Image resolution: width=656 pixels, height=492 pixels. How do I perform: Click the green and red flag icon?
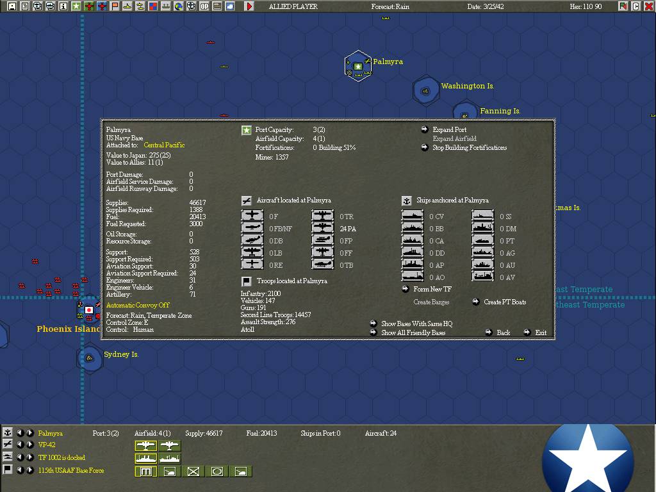point(623,6)
